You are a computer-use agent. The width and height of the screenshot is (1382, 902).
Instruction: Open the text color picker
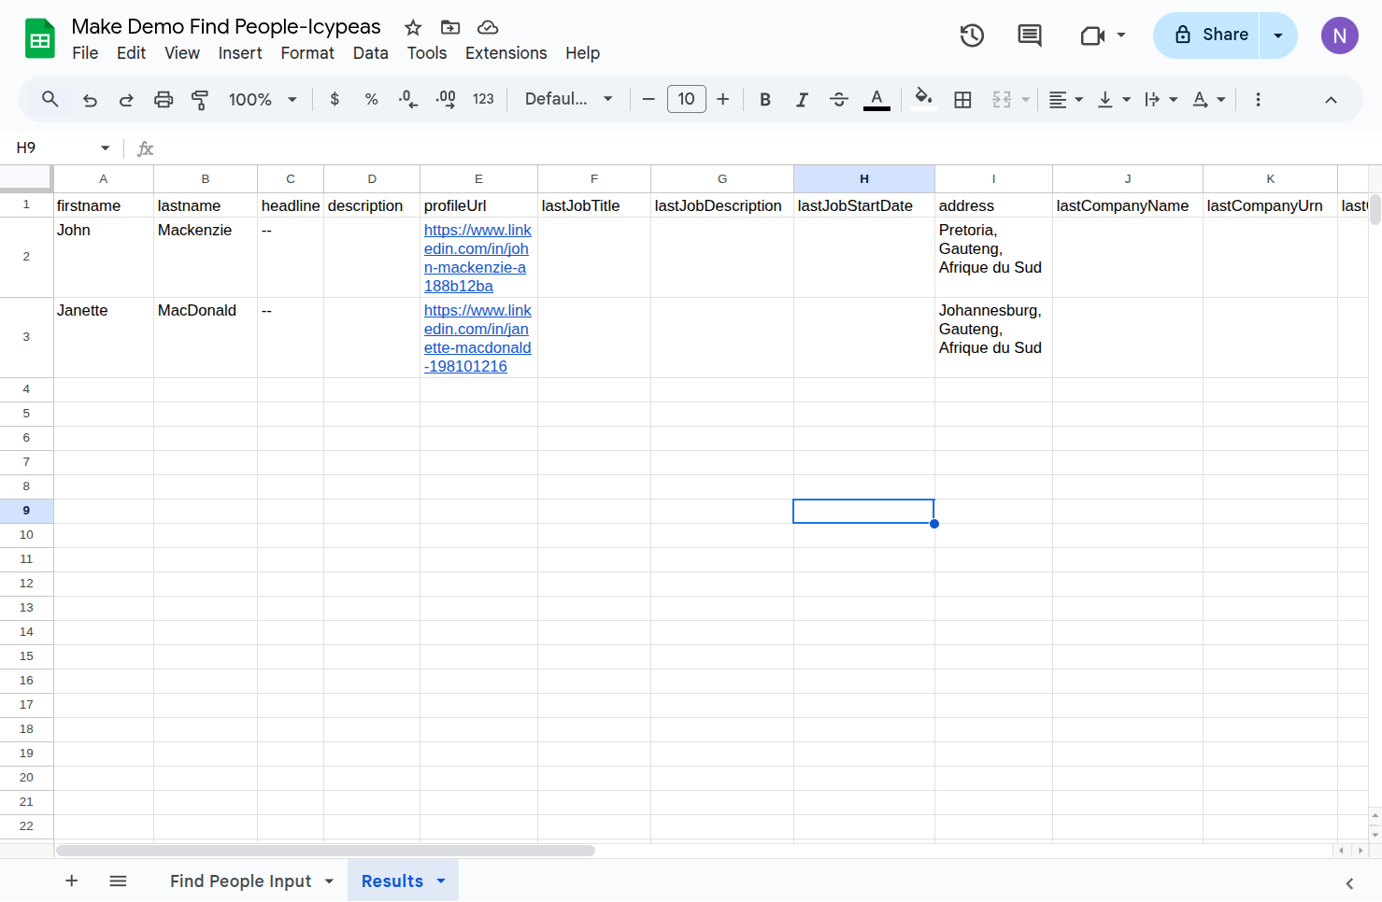pyautogui.click(x=876, y=99)
